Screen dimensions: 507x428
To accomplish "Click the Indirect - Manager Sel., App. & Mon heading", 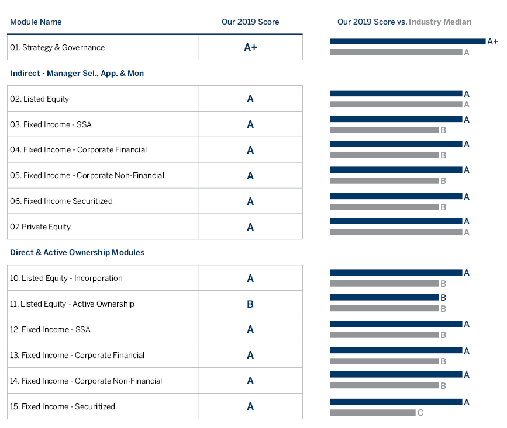I will click(77, 73).
